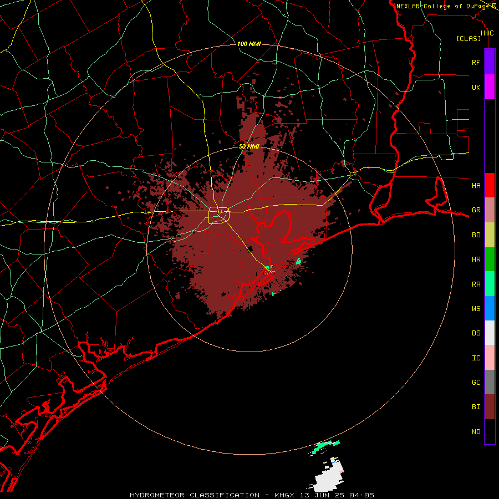Click the blue WS legend swatch
499x499 pixels.
(490, 308)
